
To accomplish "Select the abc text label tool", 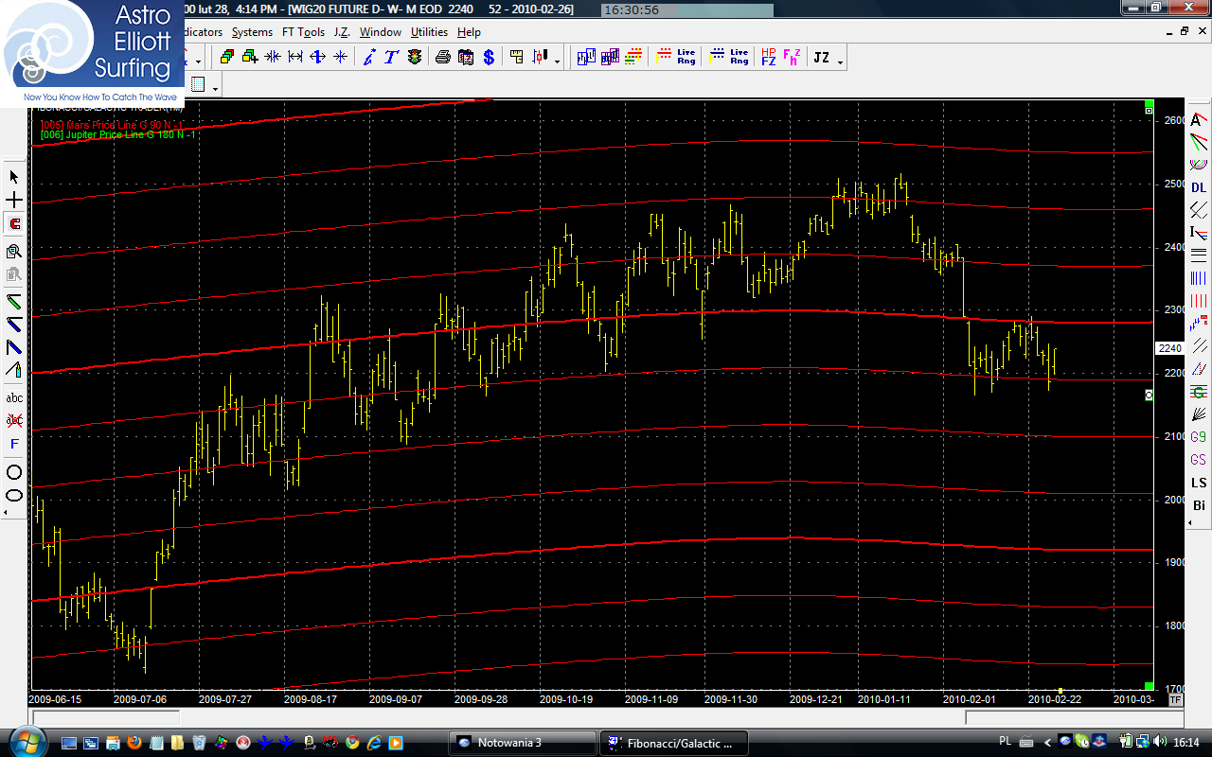I will tap(14, 397).
